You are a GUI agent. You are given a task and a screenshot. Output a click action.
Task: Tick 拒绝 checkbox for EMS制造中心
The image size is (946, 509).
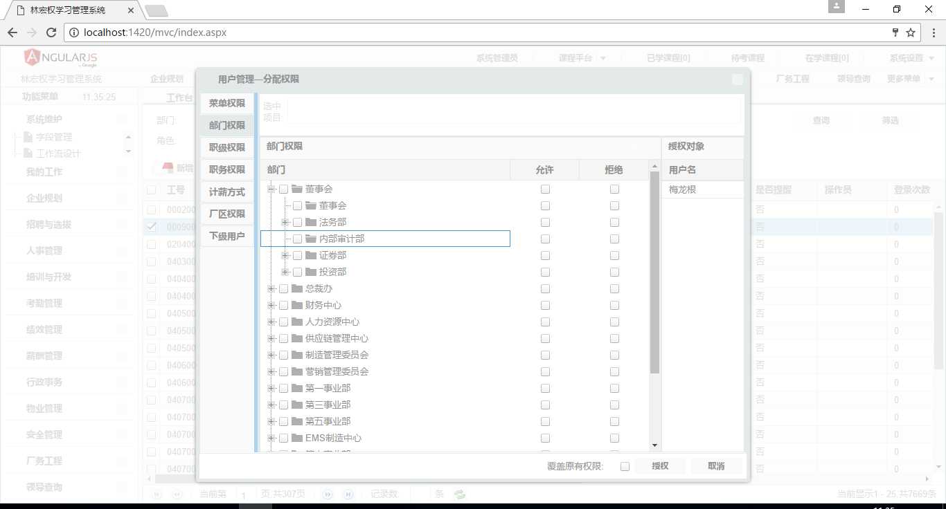[x=614, y=438]
